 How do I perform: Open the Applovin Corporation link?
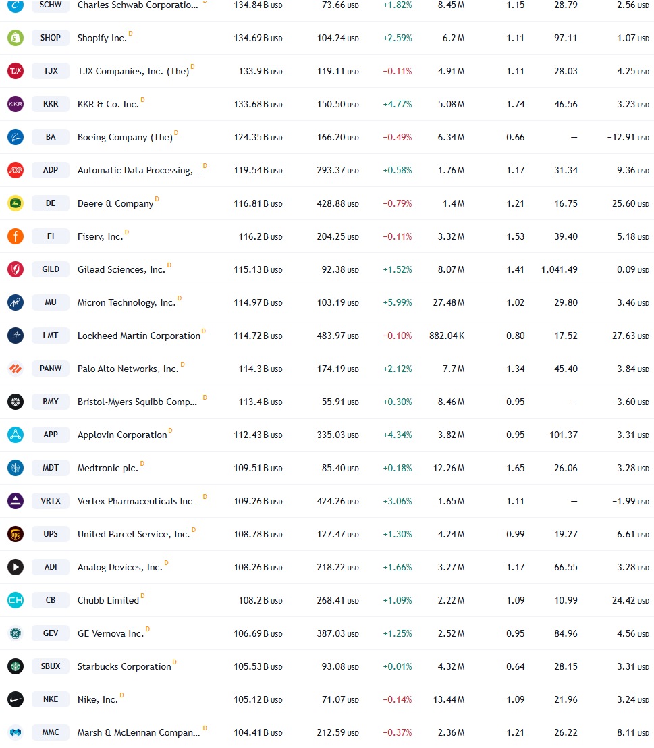(122, 435)
